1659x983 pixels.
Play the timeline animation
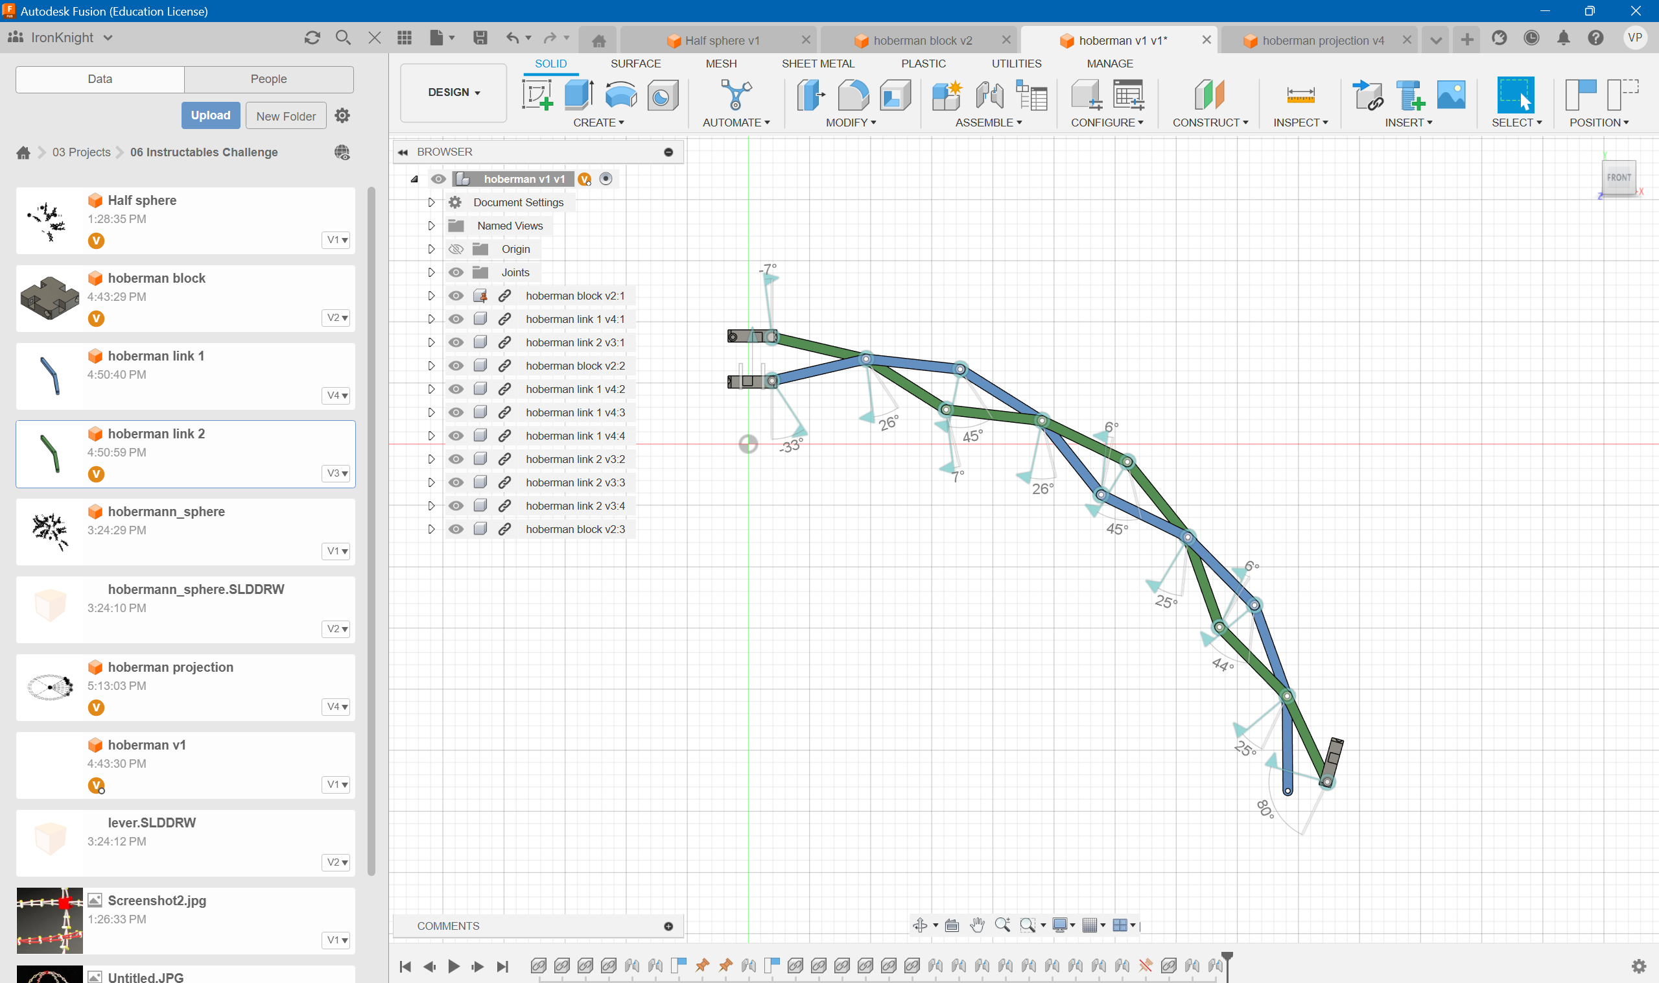pos(454,966)
